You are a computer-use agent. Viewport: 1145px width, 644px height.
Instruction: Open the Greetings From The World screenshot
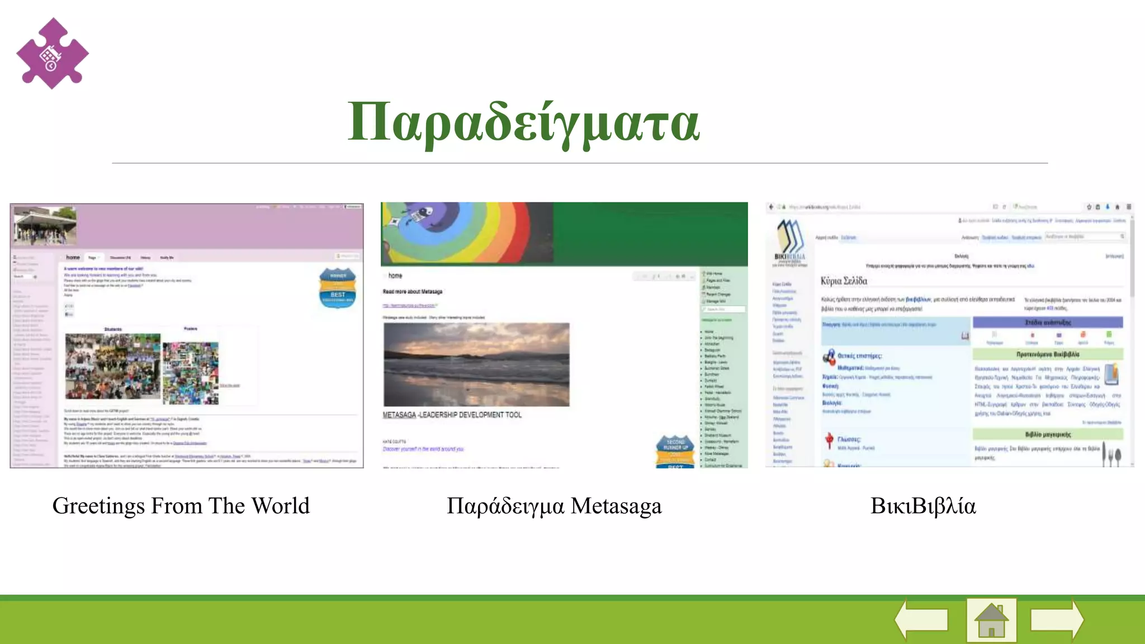(187, 335)
